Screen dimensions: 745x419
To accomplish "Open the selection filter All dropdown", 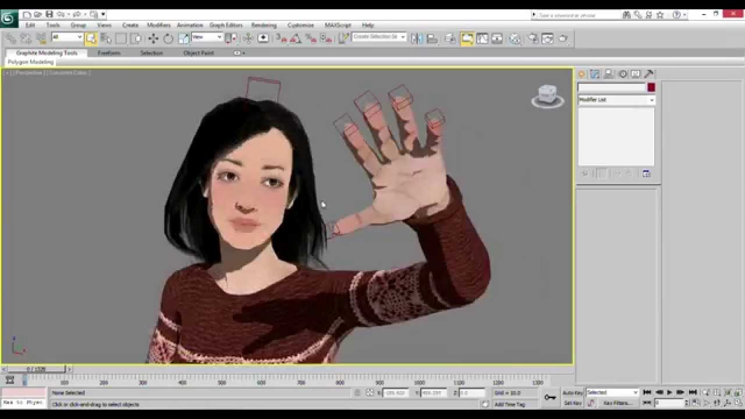I will [67, 37].
